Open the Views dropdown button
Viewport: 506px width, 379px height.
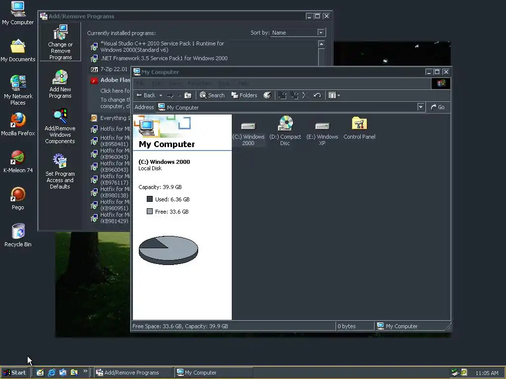coord(334,95)
